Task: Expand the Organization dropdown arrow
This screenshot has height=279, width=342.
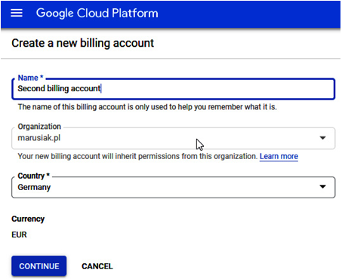Action: click(x=322, y=138)
